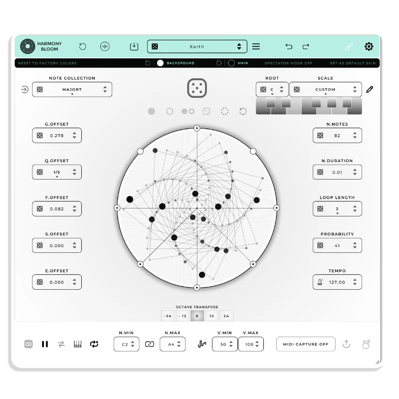Randomize Probability with its dice icon

tap(320, 245)
